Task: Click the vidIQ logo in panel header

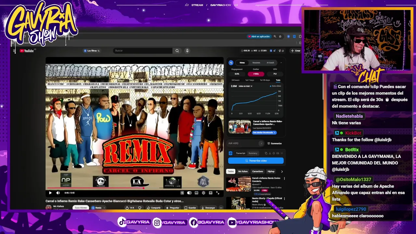Action: 231,63
